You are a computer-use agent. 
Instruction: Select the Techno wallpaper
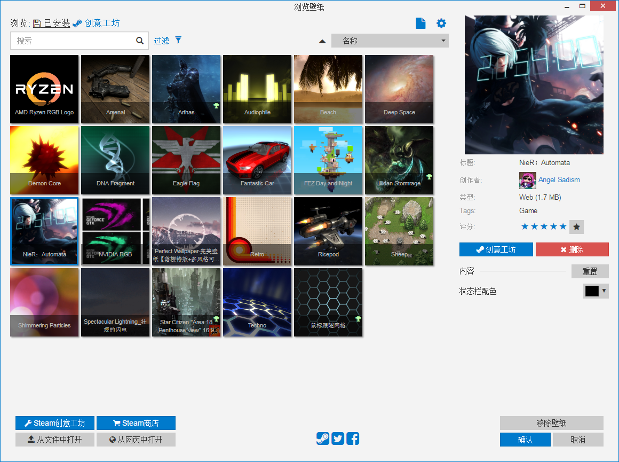pyautogui.click(x=257, y=303)
